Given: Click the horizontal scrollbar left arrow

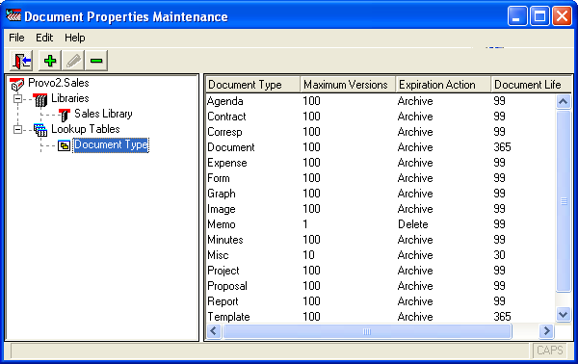Looking at the screenshot, I should (x=214, y=331).
